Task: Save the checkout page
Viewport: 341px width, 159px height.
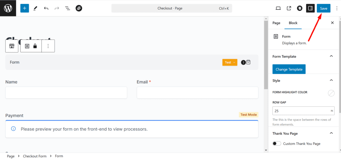Action: coord(323,8)
